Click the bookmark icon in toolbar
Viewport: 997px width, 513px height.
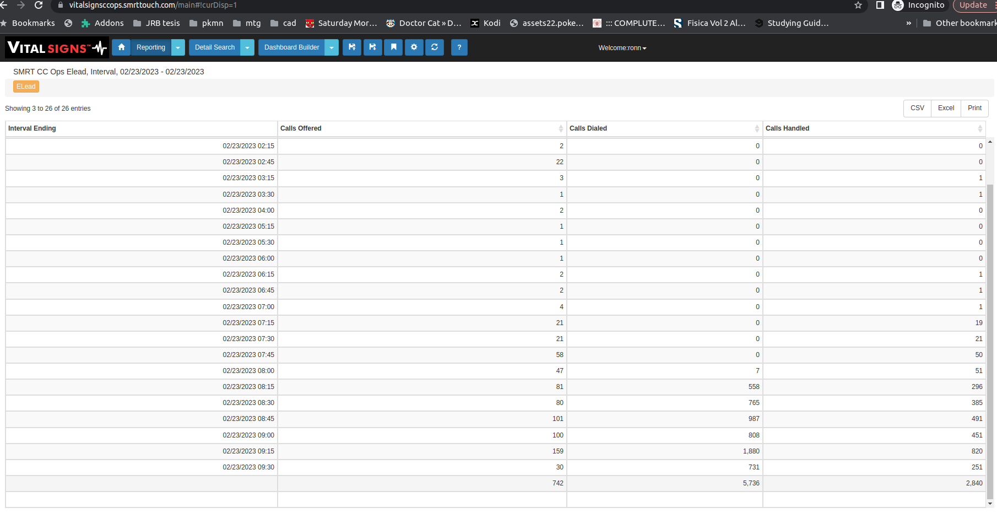click(x=393, y=47)
